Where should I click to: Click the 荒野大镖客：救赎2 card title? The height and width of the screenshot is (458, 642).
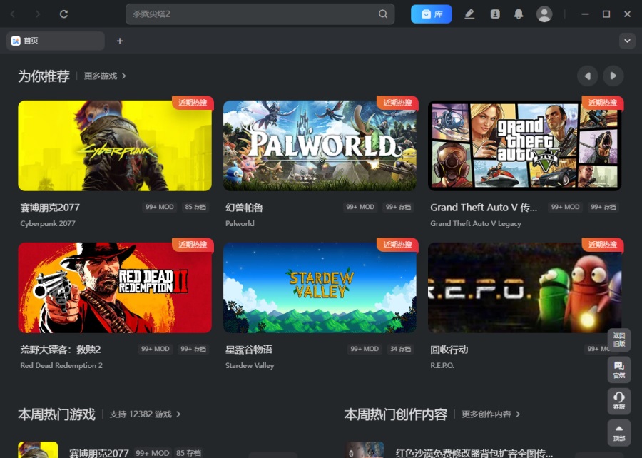click(x=61, y=350)
